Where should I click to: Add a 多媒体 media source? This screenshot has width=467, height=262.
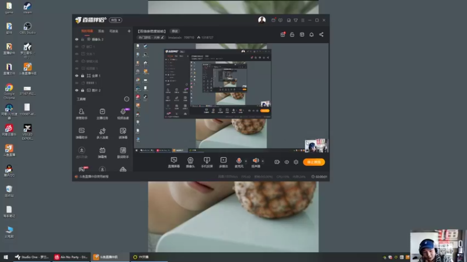point(224,162)
